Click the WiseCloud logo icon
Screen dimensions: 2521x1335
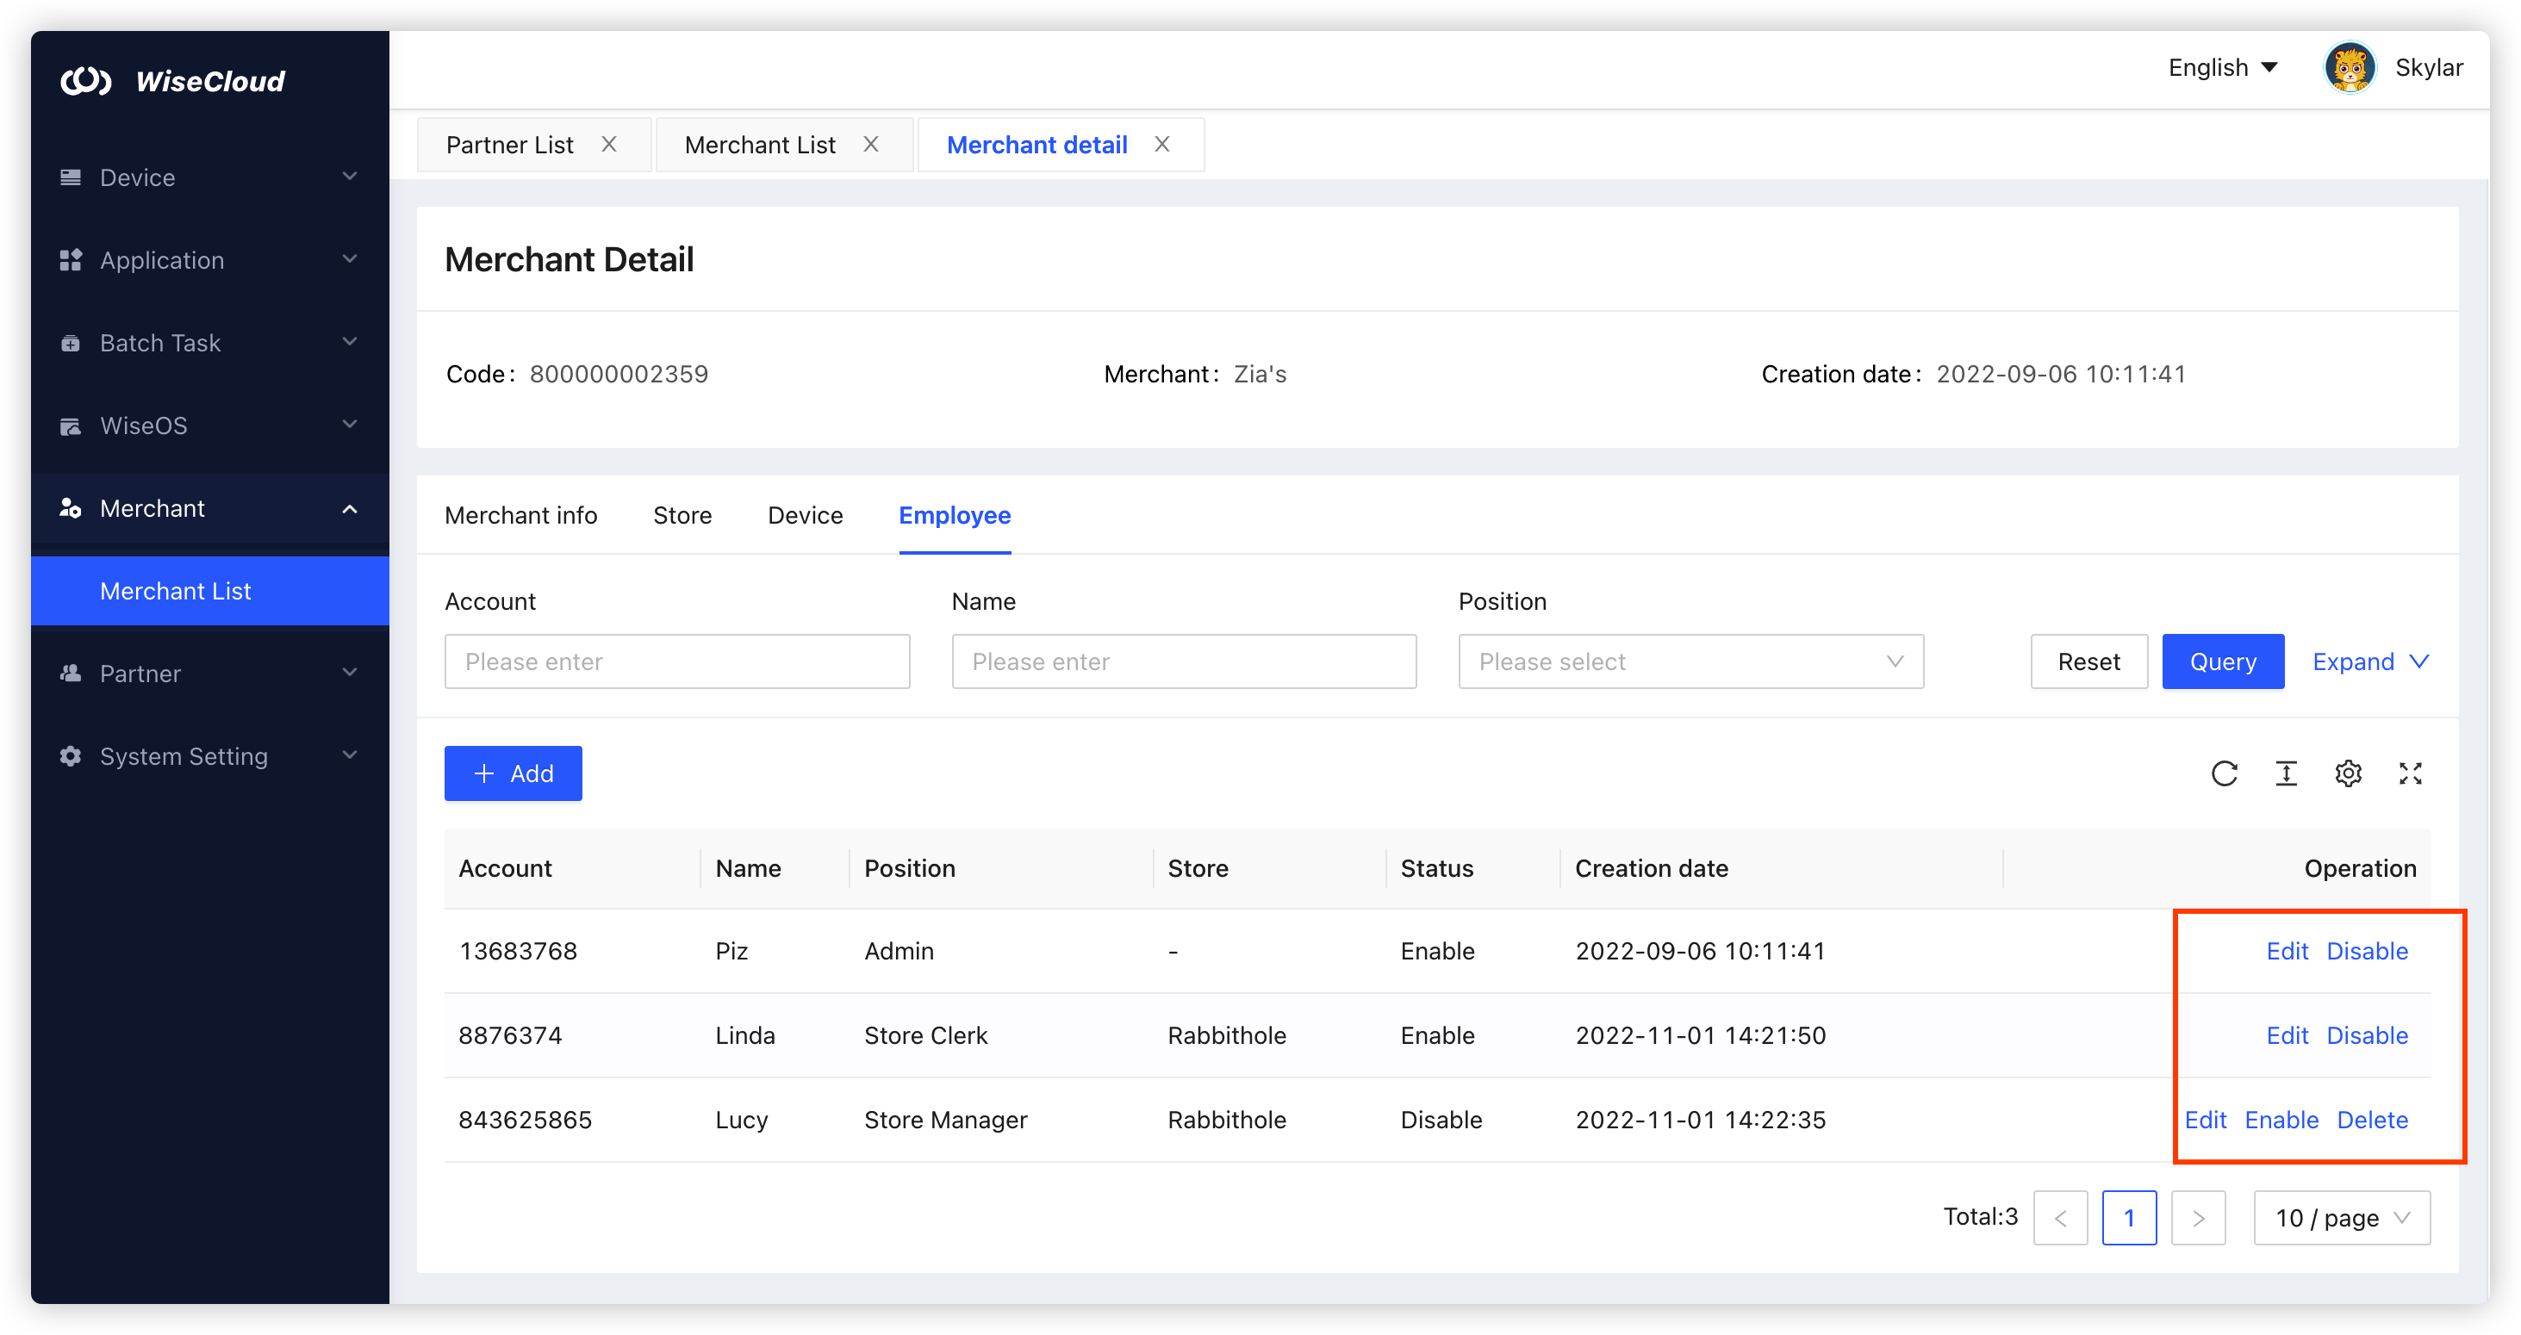point(86,81)
